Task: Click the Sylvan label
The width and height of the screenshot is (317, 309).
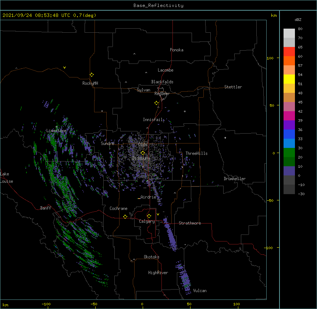Action: 143,90
